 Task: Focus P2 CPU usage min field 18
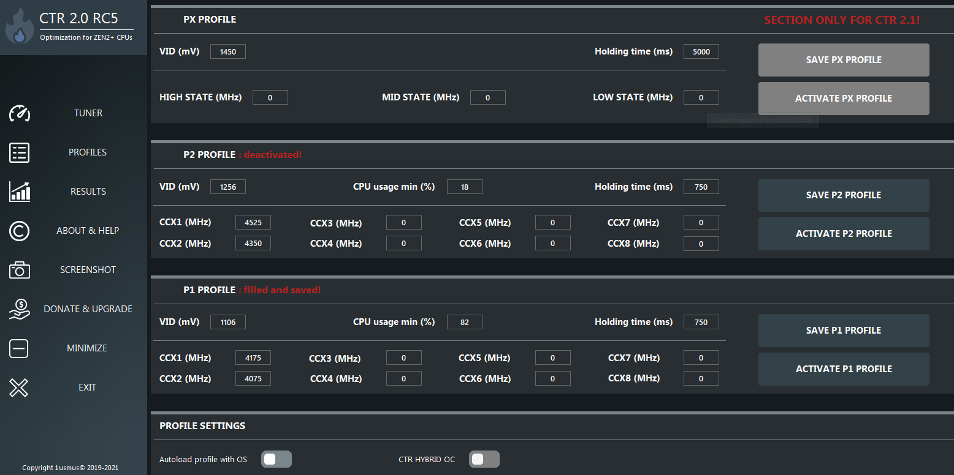[x=465, y=187]
